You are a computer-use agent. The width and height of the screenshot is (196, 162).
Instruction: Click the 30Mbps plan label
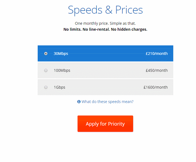click(61, 54)
